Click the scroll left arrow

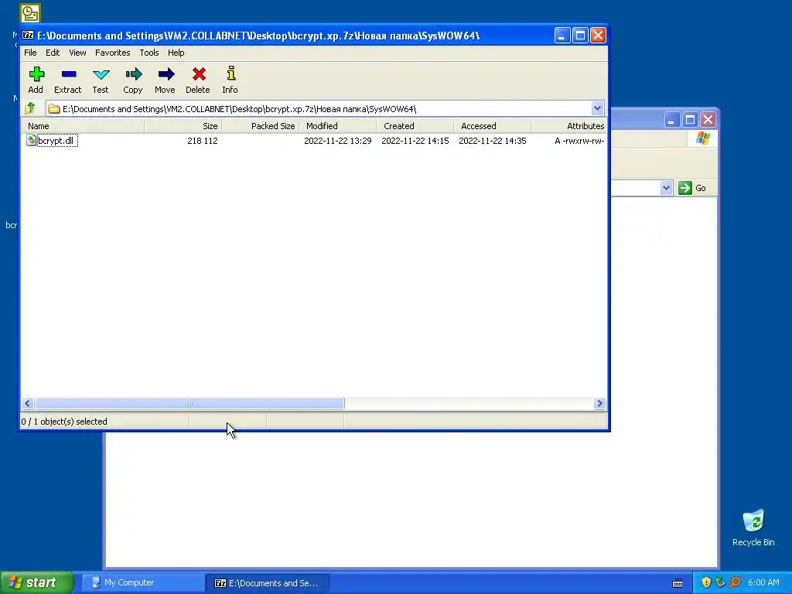[28, 403]
